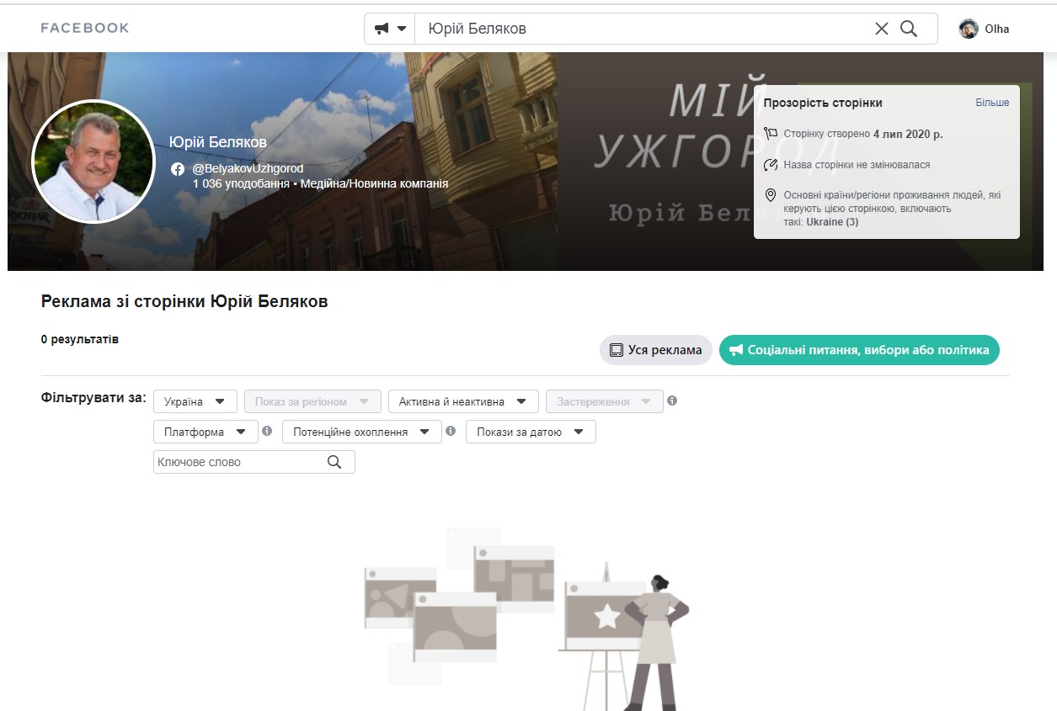Select Соціальні питання, вибори або політика

point(859,350)
